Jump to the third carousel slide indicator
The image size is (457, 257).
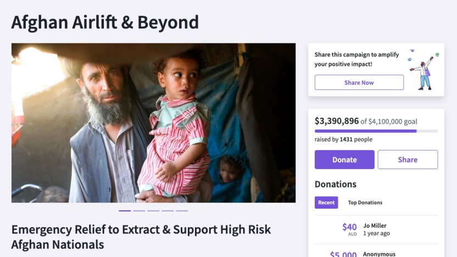click(x=153, y=210)
